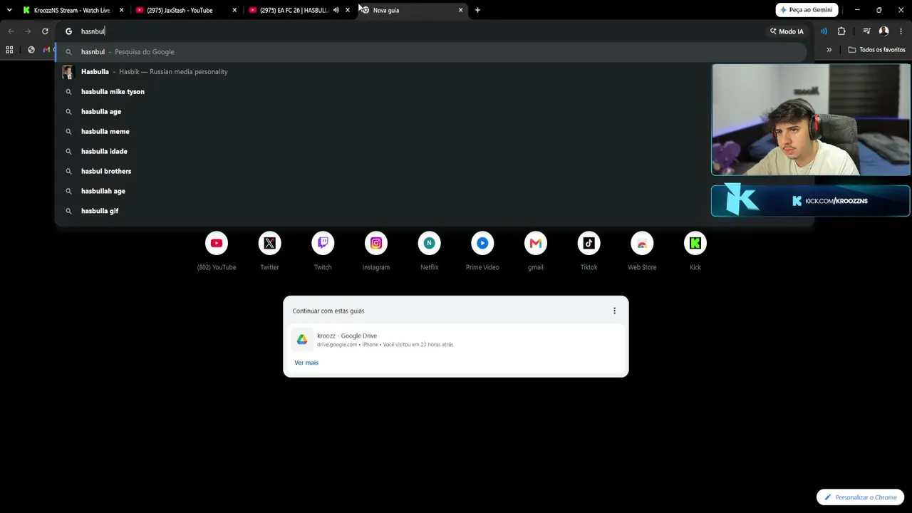
Task: Close the JaxStash YouTube tab
Action: coord(234,10)
